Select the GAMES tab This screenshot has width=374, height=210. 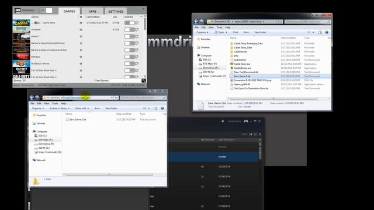[69, 11]
